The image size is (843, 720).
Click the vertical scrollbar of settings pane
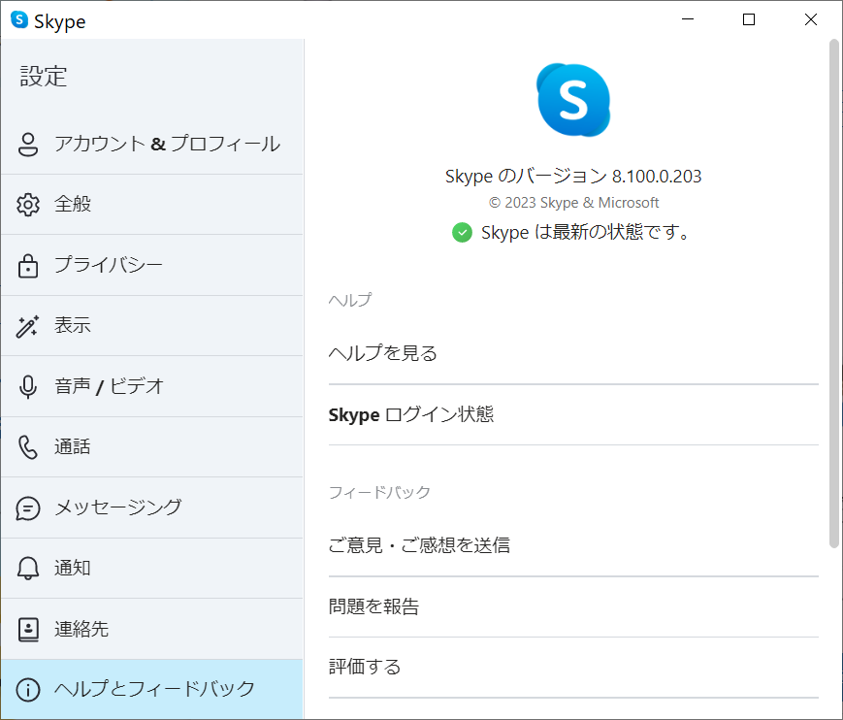point(834,294)
